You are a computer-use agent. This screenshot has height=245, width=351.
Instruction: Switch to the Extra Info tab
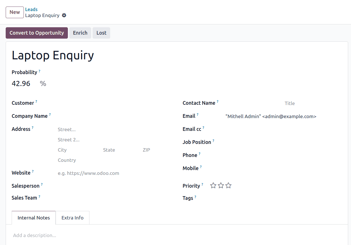click(x=72, y=217)
